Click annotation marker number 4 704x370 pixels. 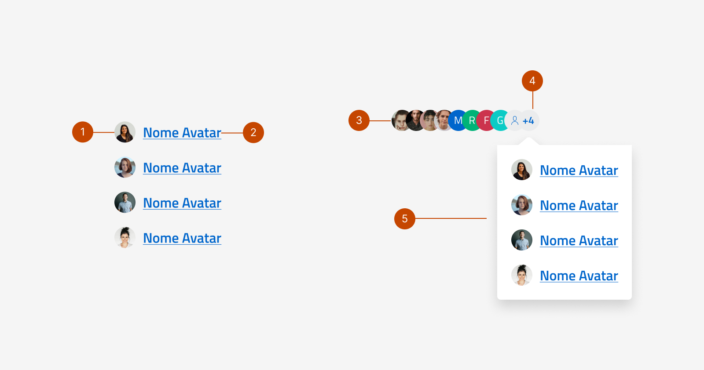(532, 80)
